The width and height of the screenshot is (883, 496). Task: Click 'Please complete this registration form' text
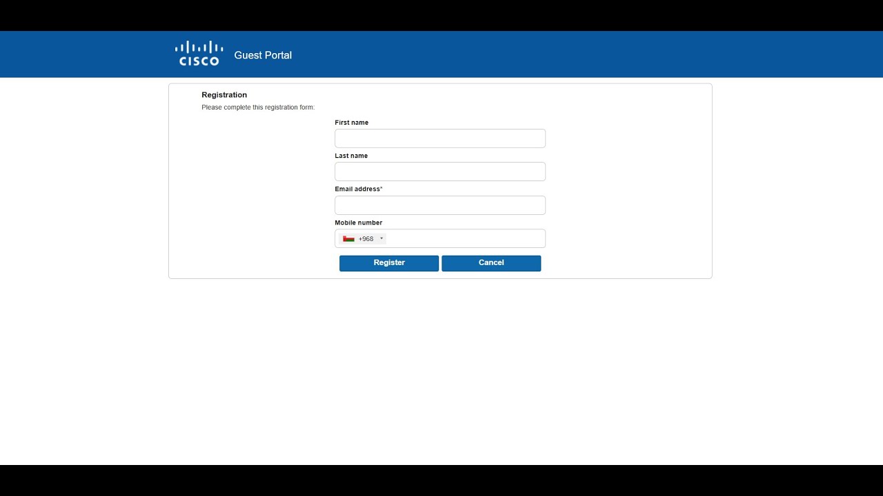pyautogui.click(x=258, y=107)
